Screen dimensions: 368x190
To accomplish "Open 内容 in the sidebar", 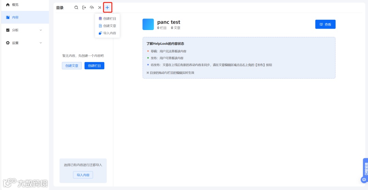I will [x=25, y=17].
